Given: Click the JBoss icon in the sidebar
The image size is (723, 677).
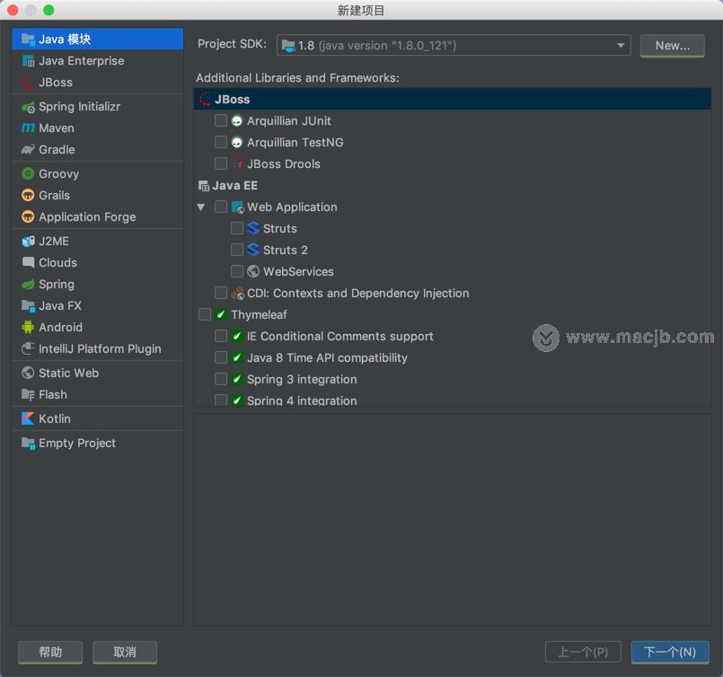Looking at the screenshot, I should (28, 83).
